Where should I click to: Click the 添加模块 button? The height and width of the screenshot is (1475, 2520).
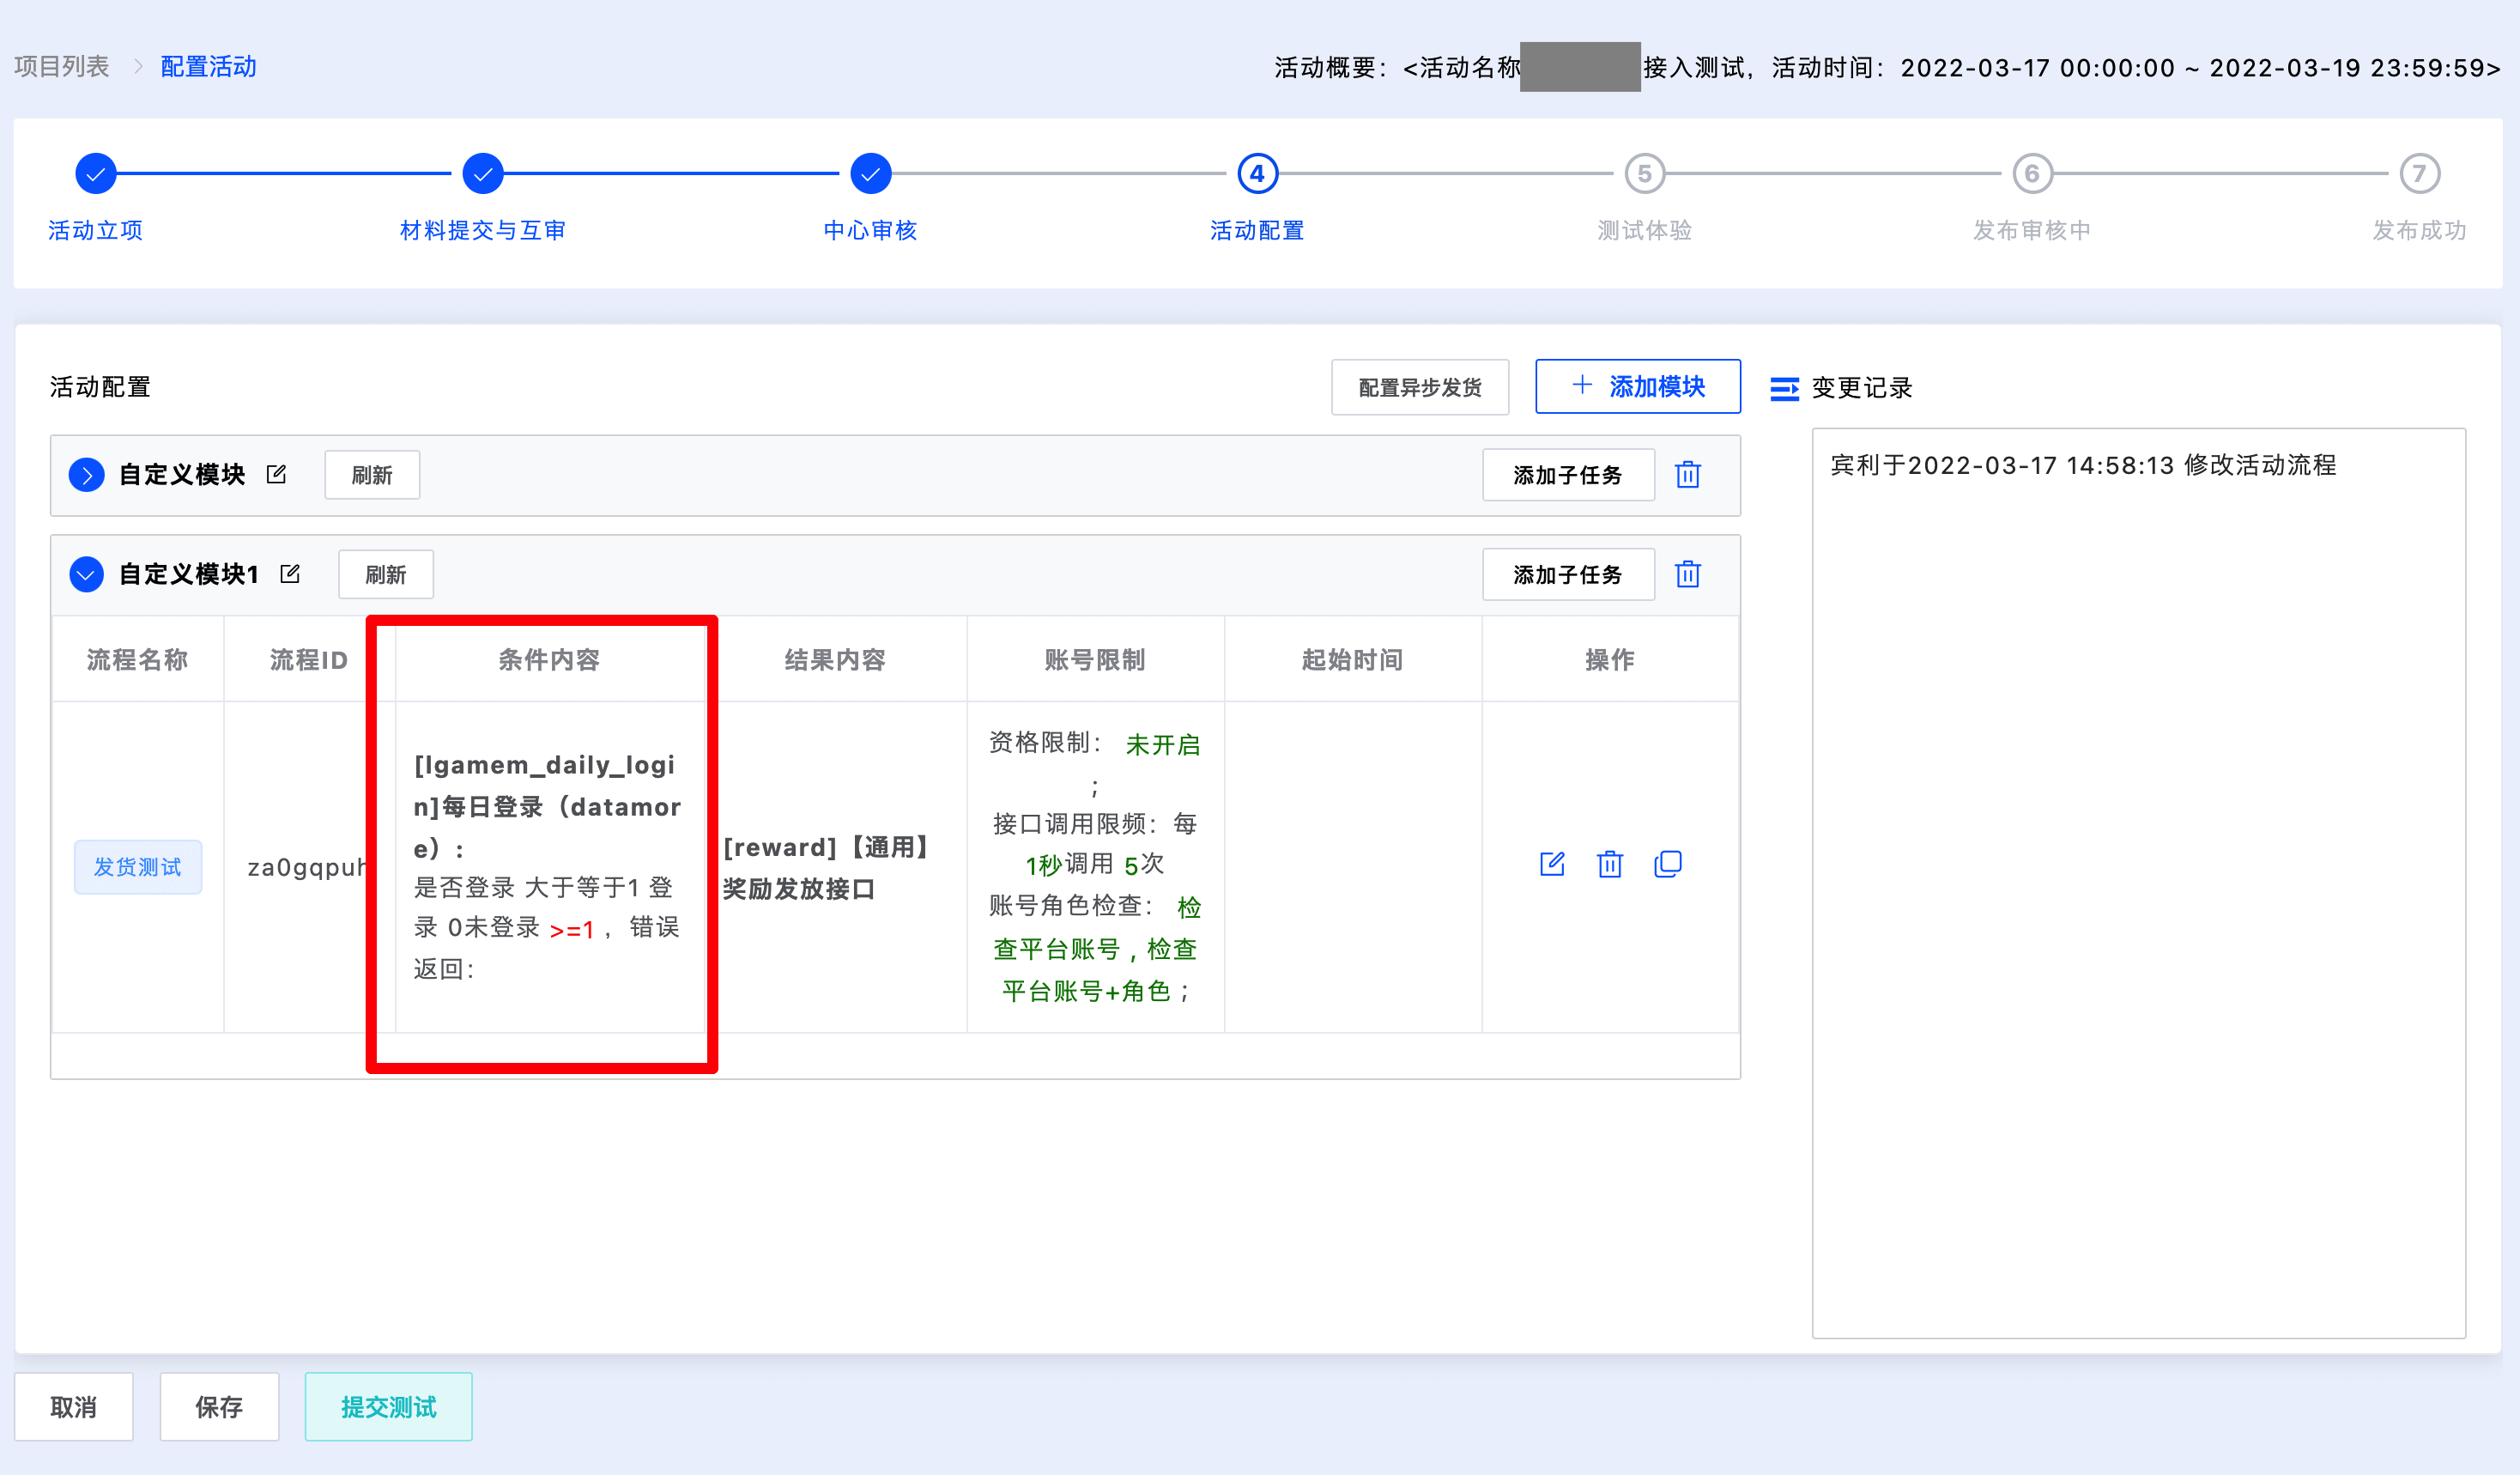(x=1638, y=386)
